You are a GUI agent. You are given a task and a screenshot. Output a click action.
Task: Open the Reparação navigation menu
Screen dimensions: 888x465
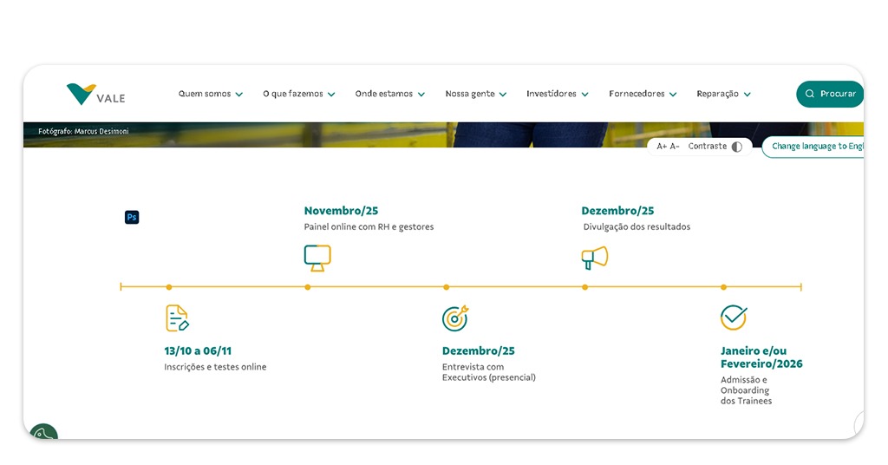point(723,94)
